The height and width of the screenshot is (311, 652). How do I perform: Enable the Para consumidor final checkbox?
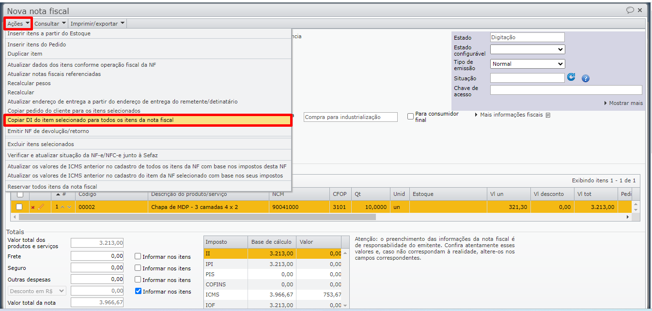(410, 116)
